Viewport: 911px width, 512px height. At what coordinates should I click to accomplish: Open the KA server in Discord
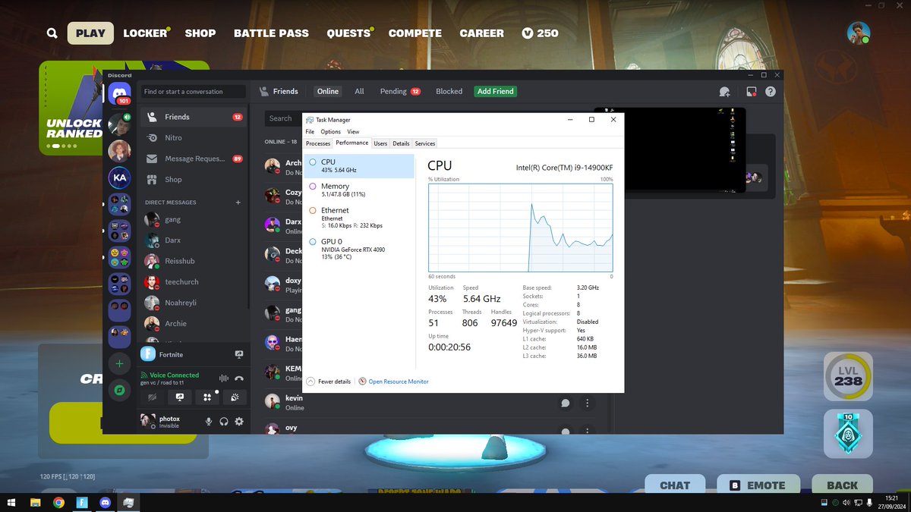(119, 178)
